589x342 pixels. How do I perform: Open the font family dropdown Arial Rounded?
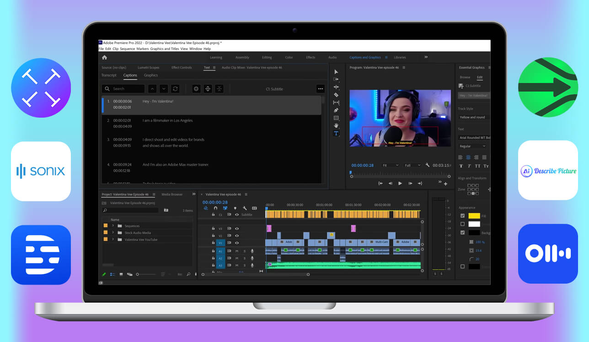pos(474,138)
